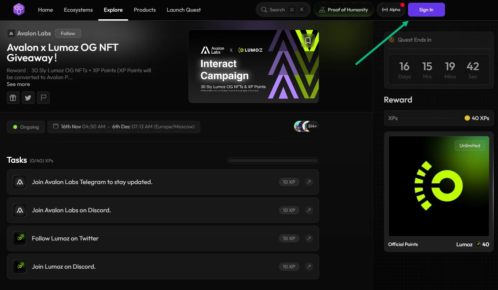Go to the Home menu item

coord(45,10)
